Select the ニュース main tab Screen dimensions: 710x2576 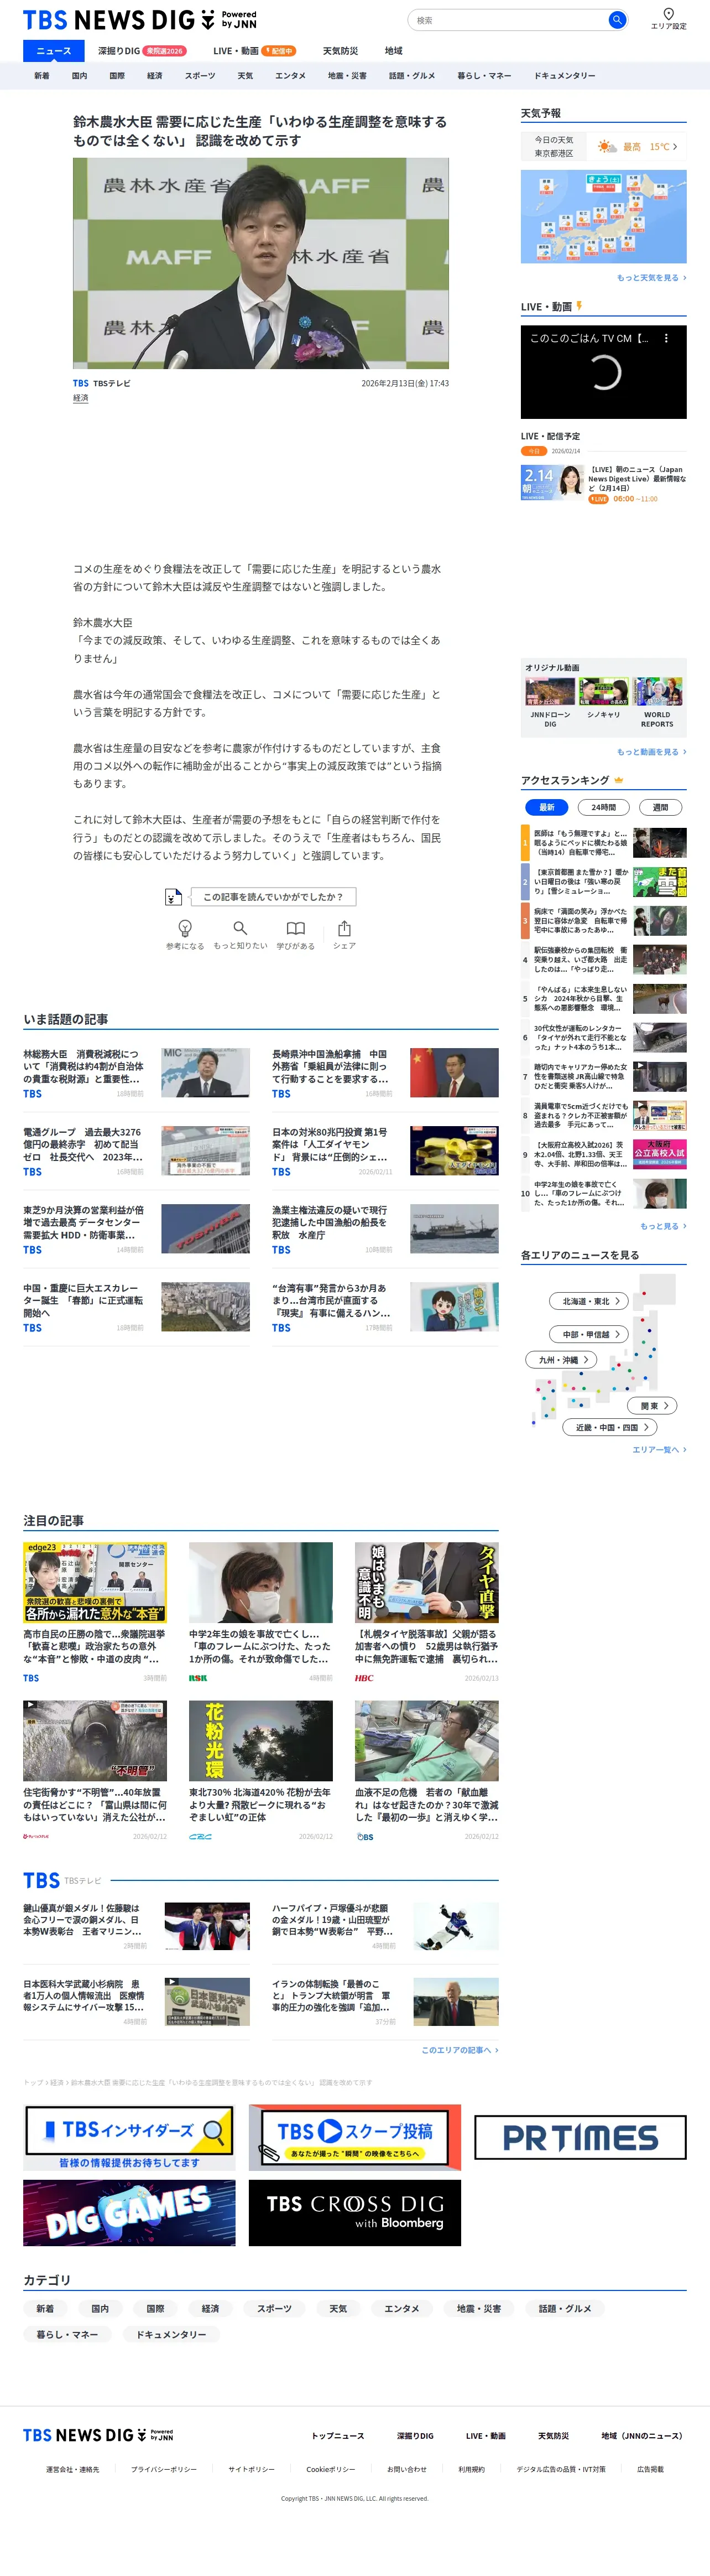coord(54,51)
